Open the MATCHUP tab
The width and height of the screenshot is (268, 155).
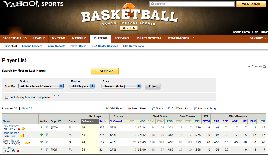[79, 38]
